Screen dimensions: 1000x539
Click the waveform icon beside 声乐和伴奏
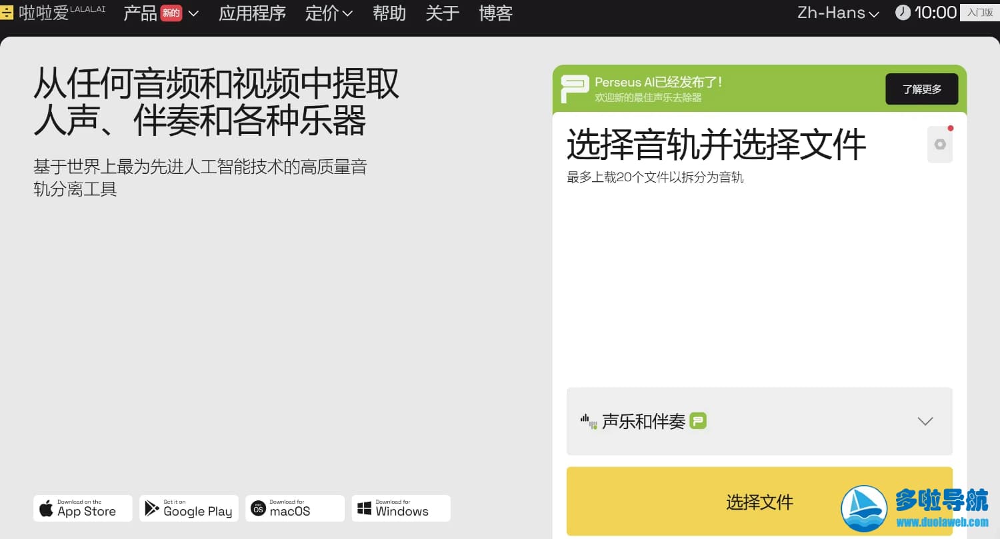pos(588,421)
